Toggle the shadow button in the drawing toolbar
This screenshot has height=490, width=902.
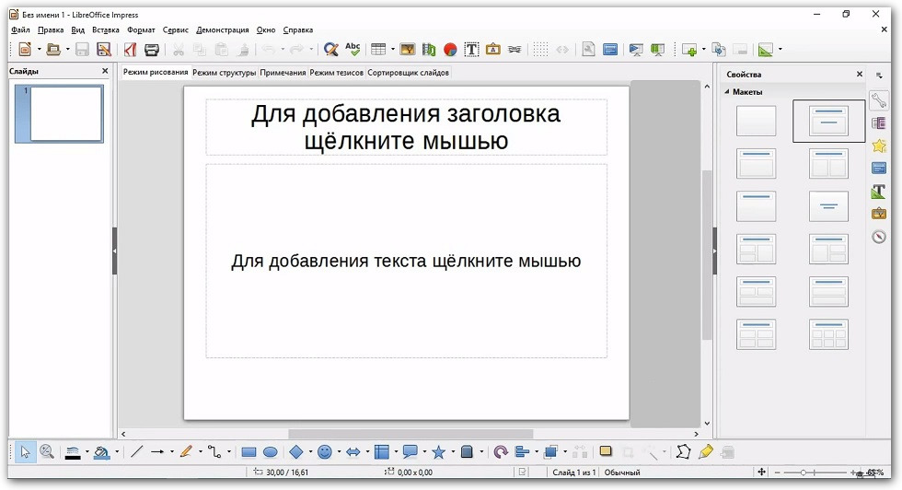606,452
